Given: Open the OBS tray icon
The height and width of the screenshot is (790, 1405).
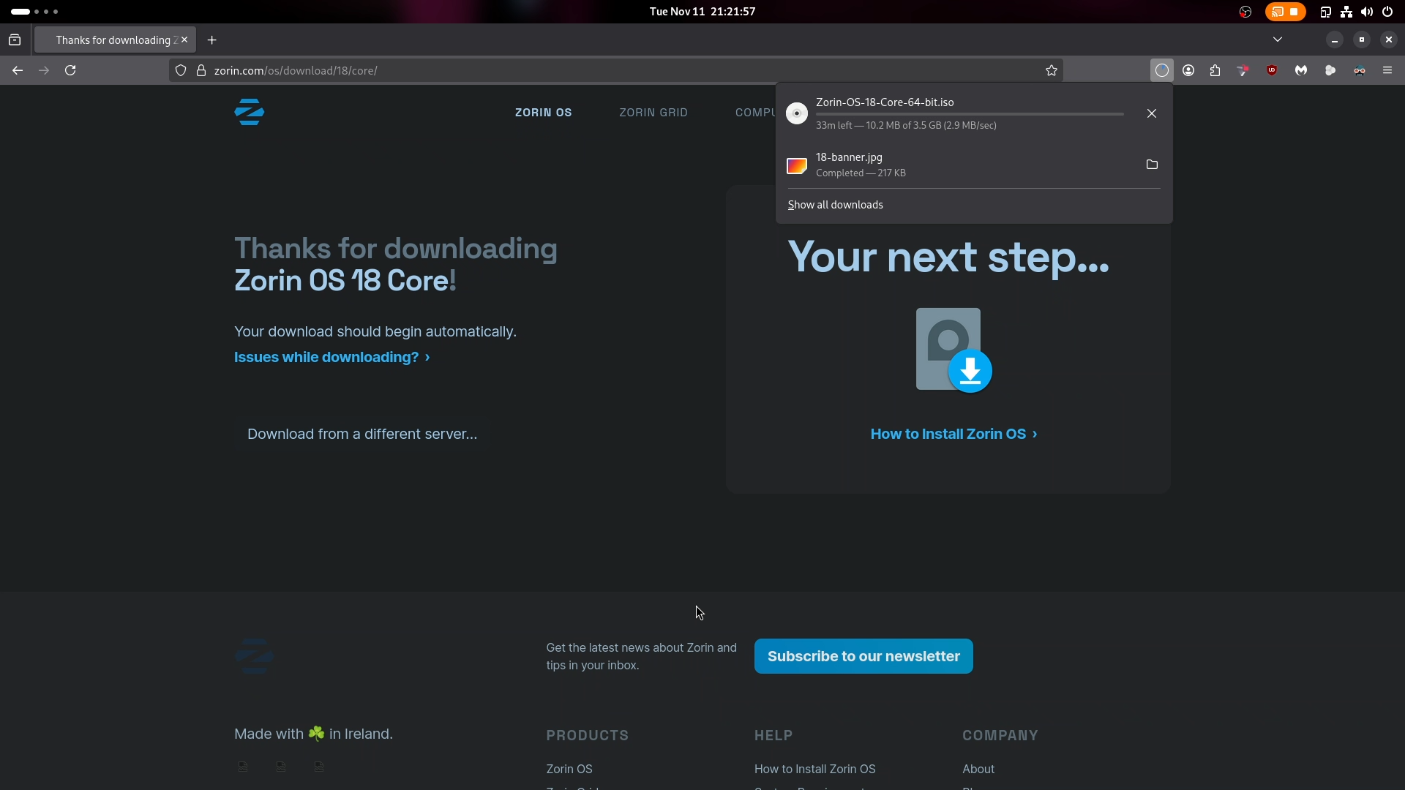Looking at the screenshot, I should (x=1245, y=12).
